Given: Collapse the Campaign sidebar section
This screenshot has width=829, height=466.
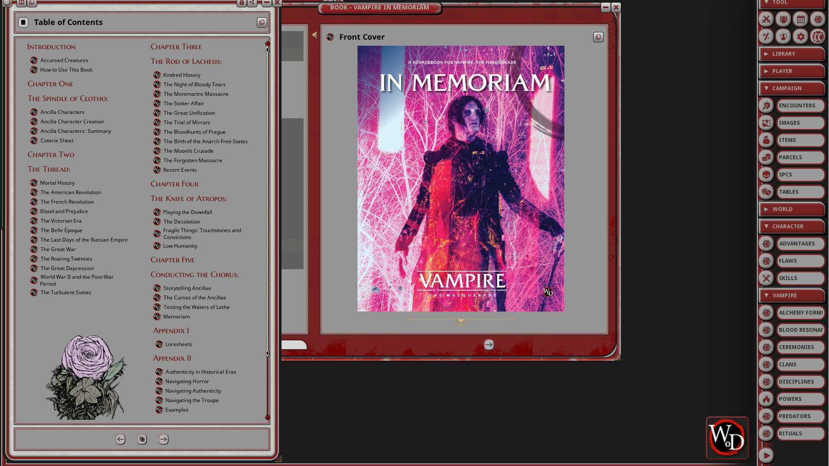Looking at the screenshot, I should pyautogui.click(x=792, y=88).
